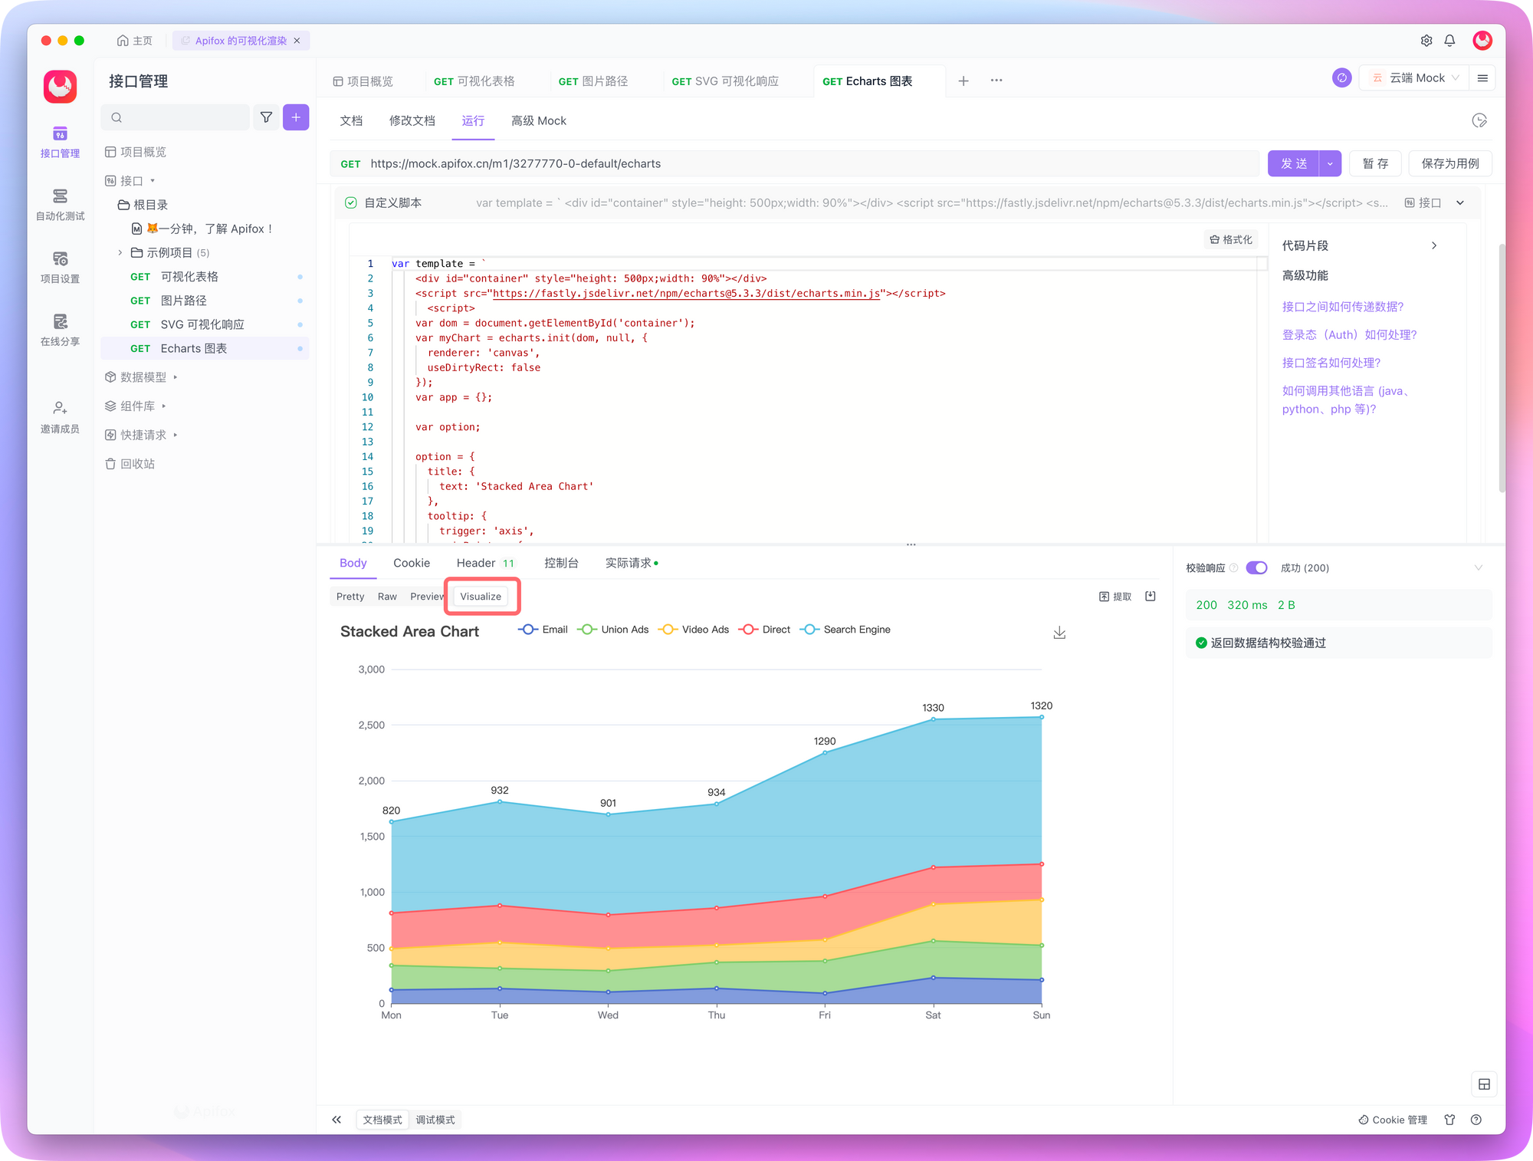1533x1161 pixels.
Task: Collapse the sidebar with double chevron
Action: click(x=336, y=1120)
